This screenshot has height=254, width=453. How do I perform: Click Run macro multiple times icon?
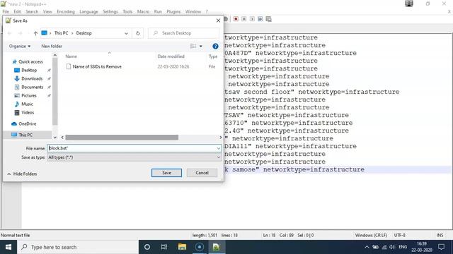[260, 19]
